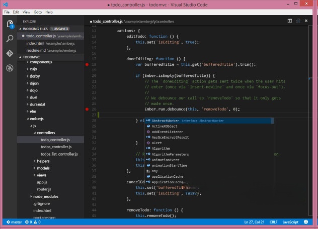Open todos_controller.js in the tree
This screenshot has height=229, width=318.
[x=50, y=147]
